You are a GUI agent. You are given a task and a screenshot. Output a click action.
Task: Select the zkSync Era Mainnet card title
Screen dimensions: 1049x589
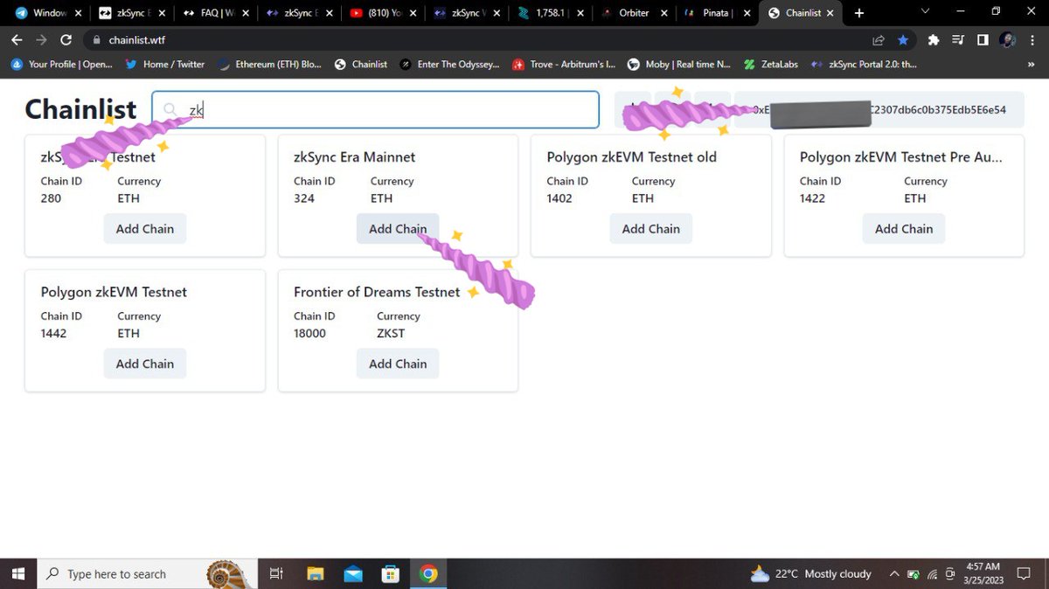[x=355, y=157]
